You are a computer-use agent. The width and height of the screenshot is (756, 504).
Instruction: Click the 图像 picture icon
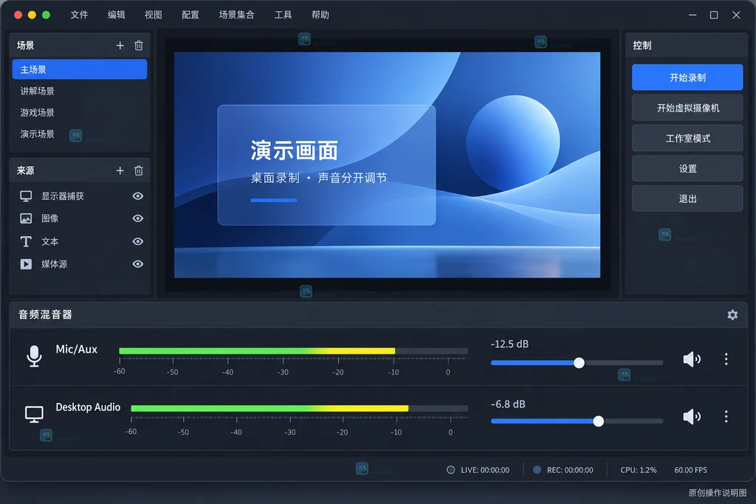pos(26,218)
